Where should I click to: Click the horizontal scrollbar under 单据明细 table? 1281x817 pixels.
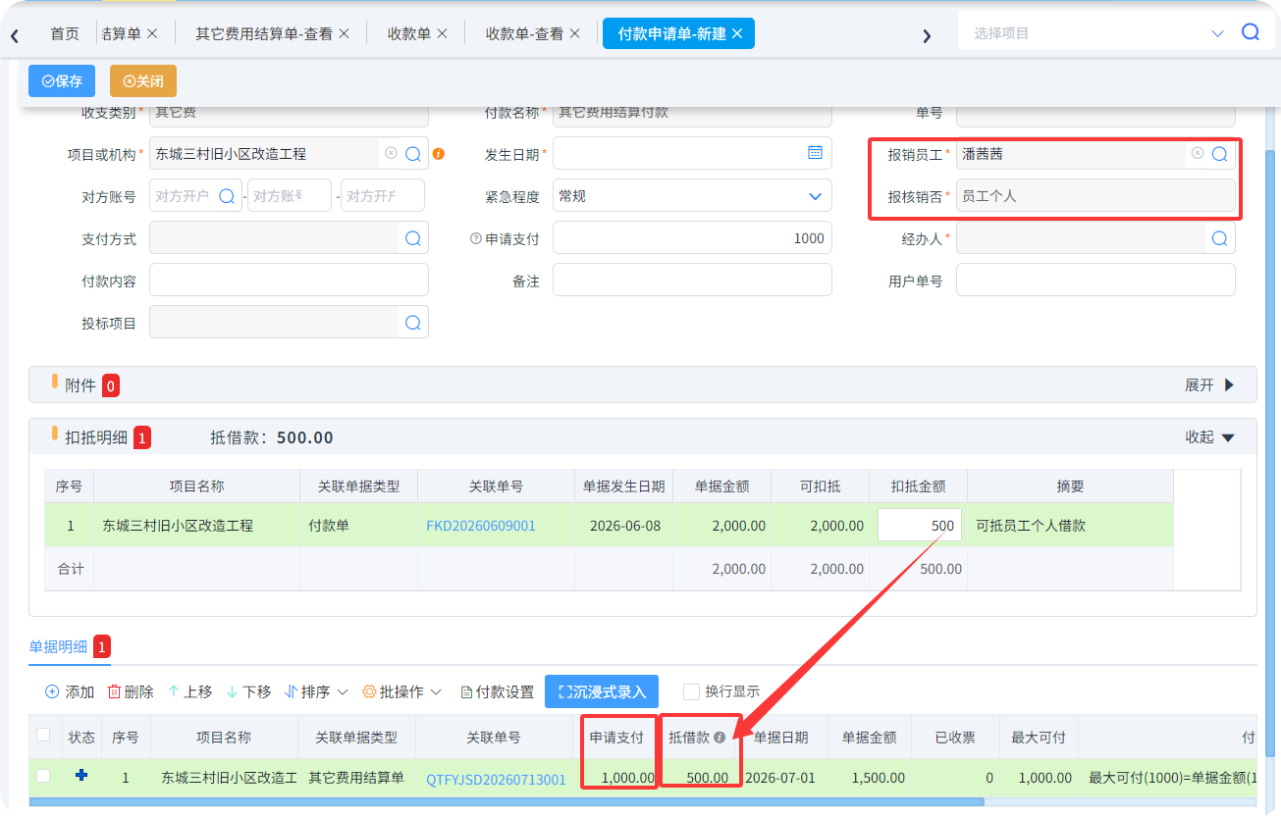[x=507, y=802]
